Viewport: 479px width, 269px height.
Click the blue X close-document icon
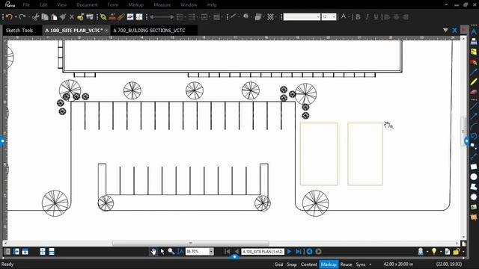pos(454,30)
